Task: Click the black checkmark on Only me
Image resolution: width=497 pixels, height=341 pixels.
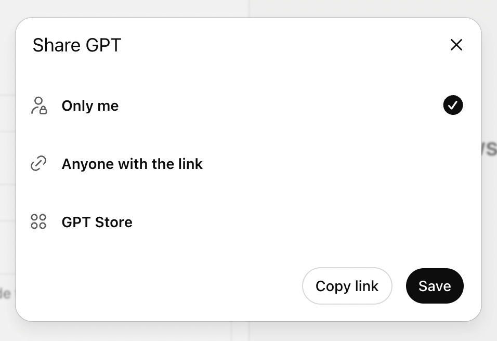Action: [453, 106]
